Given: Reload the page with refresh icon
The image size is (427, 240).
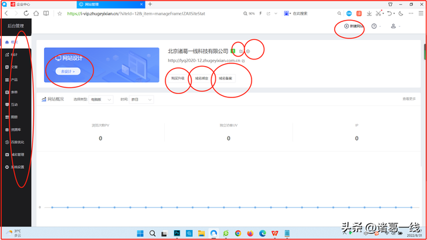Looking at the screenshot, I should click(26, 13).
